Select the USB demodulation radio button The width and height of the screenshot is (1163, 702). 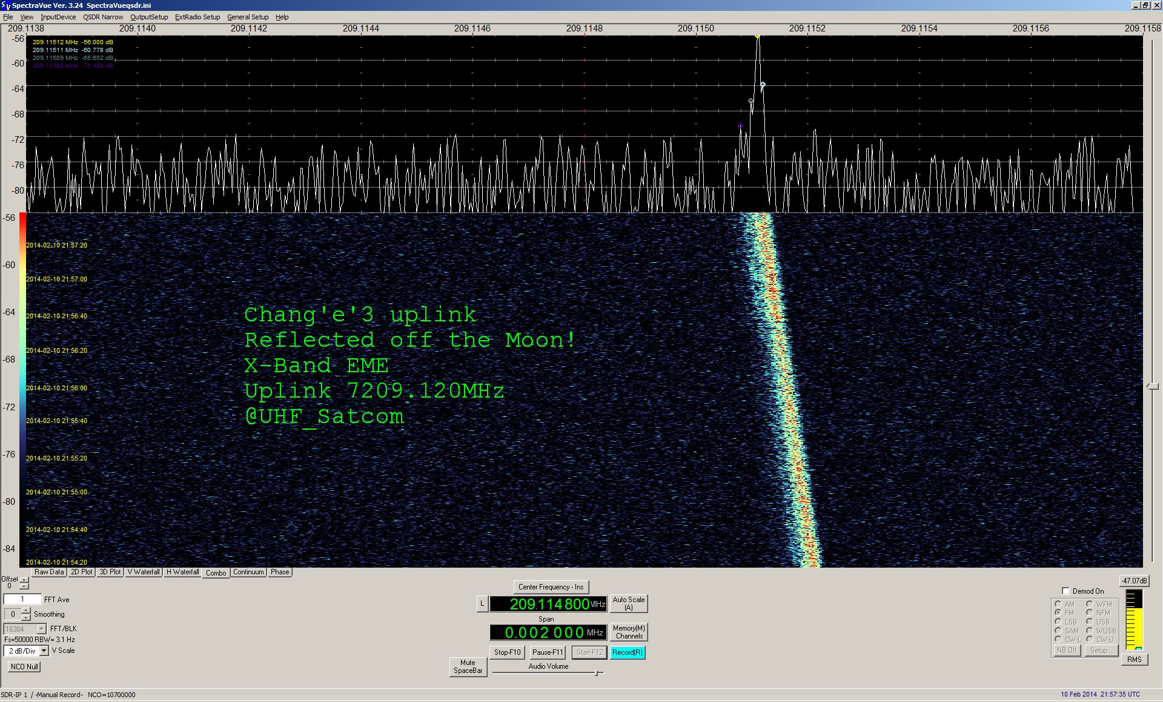1089,622
